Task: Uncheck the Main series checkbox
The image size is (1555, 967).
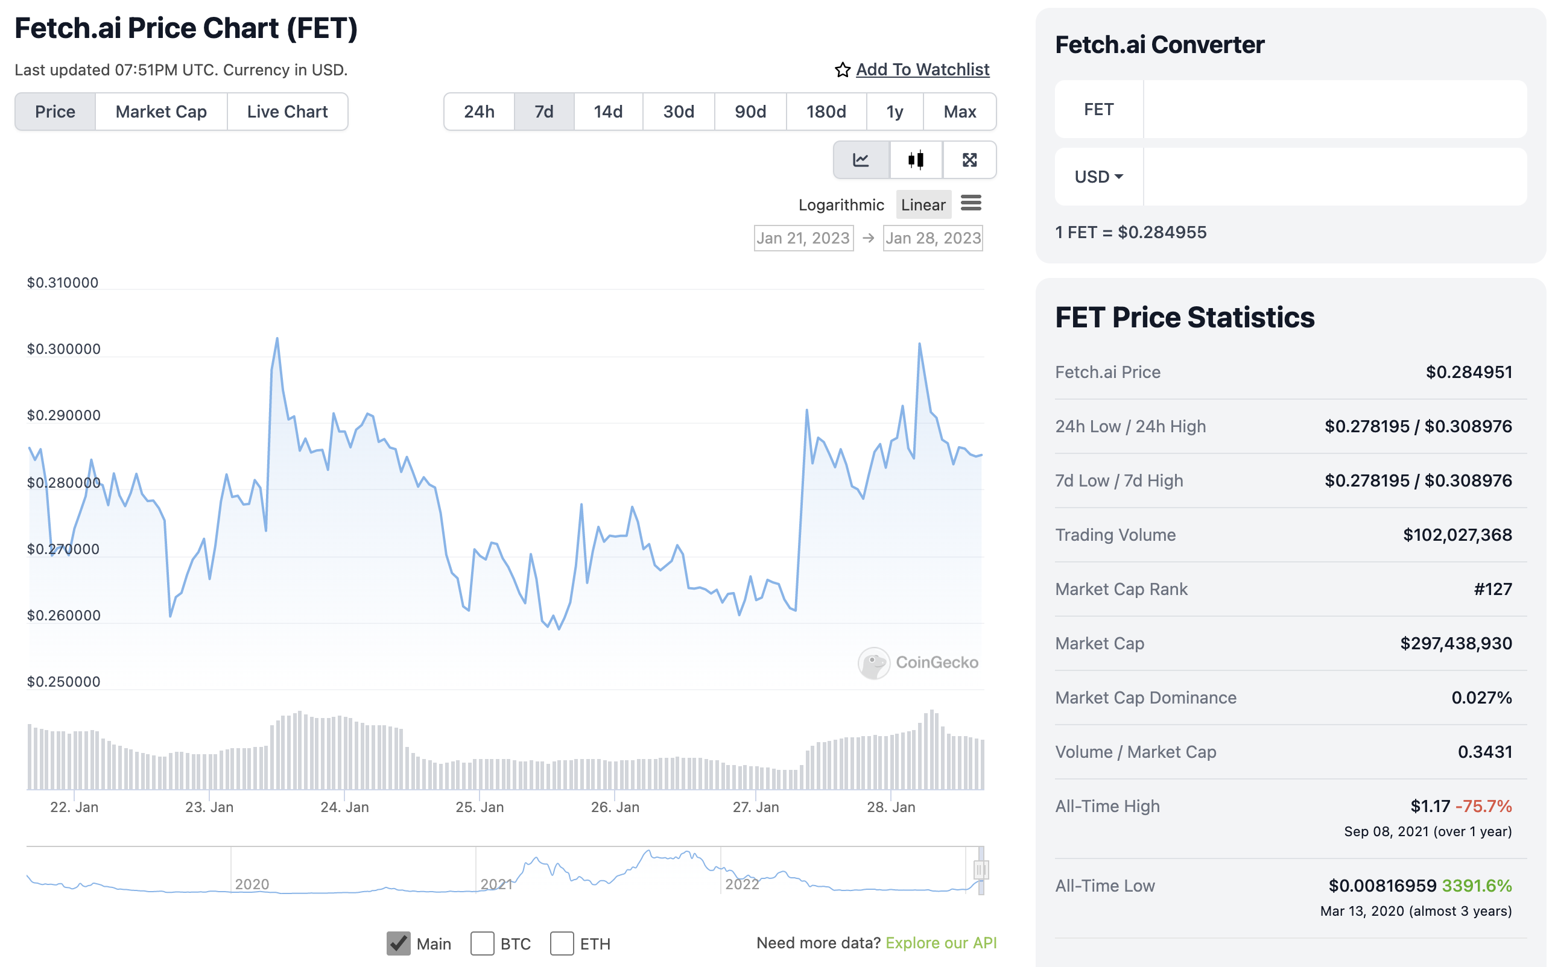Action: [x=398, y=943]
